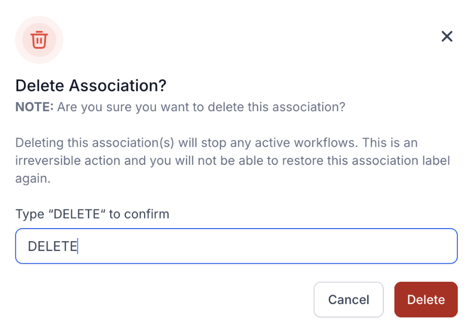
Task: Focus the confirmation text input field
Action: pyautogui.click(x=236, y=246)
